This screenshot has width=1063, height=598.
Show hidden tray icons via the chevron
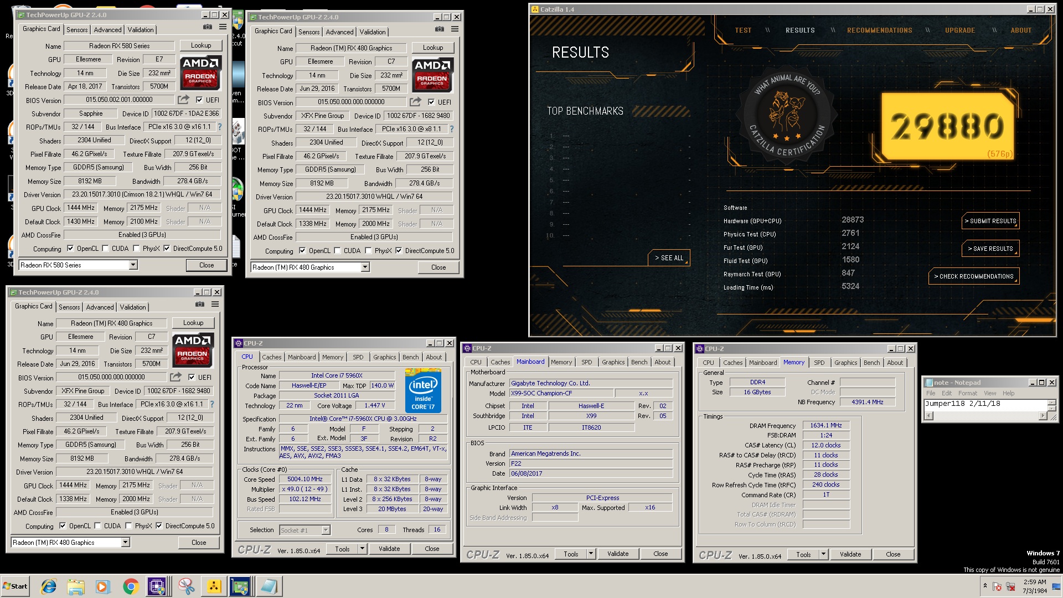click(x=985, y=585)
